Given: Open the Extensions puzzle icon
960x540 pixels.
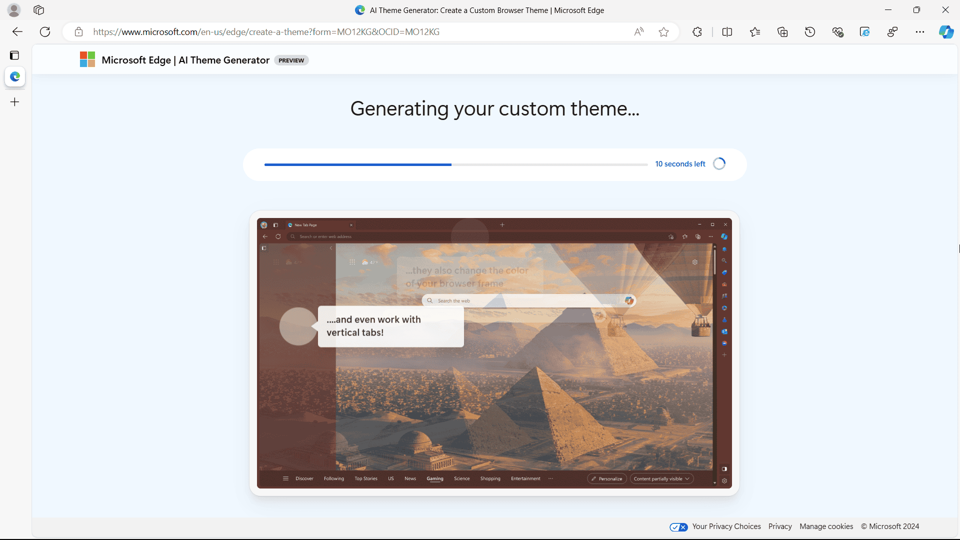Looking at the screenshot, I should [x=697, y=31].
